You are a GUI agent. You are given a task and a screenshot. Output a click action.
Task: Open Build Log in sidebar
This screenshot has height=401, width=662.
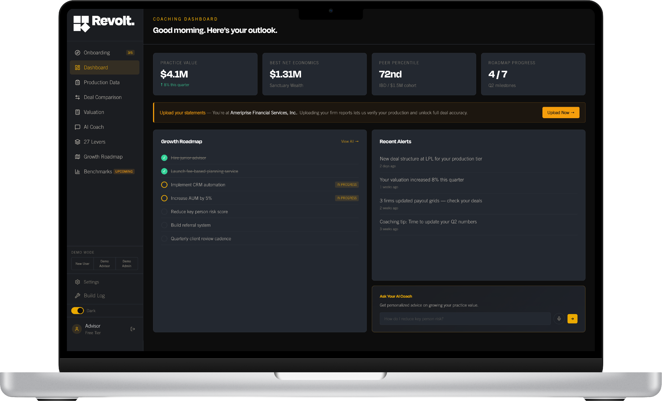(105, 296)
